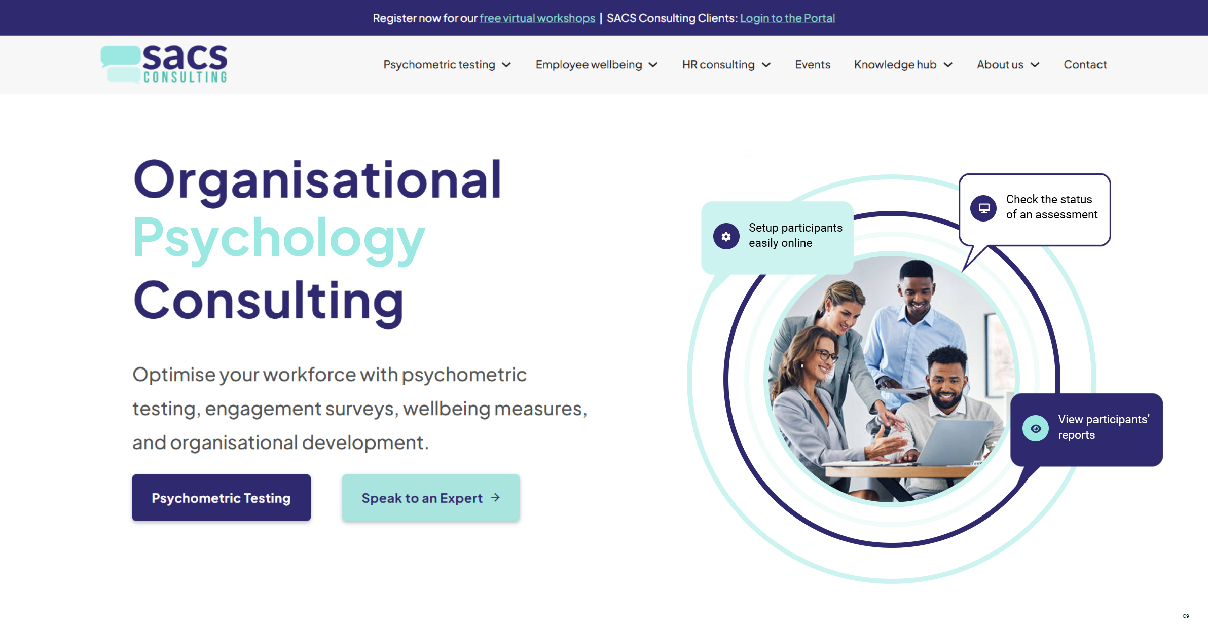Click the eye icon in the reports callout
This screenshot has height=627, width=1208.
pos(1036,428)
